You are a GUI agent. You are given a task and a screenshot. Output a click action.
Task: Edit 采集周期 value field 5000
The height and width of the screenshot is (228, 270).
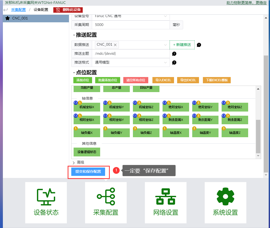coord(131,25)
